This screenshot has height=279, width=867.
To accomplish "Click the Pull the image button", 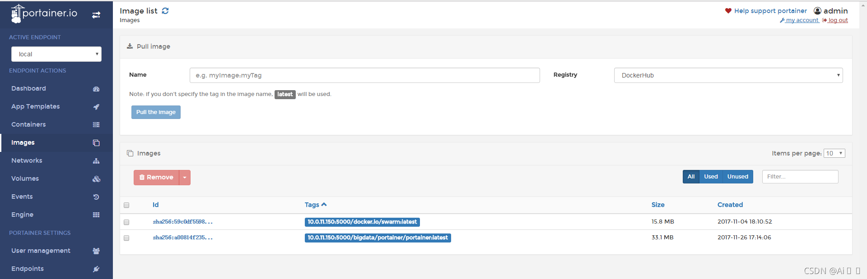I will click(156, 112).
